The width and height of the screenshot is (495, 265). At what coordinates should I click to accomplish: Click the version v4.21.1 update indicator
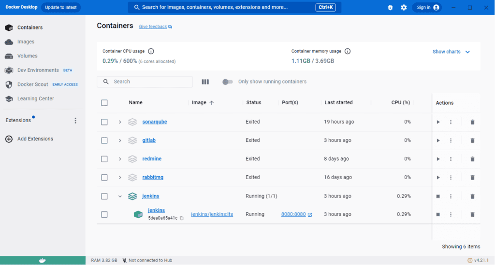click(478, 260)
